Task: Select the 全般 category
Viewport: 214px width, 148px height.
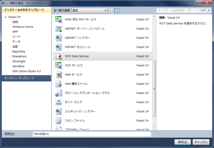Action: coord(15,46)
